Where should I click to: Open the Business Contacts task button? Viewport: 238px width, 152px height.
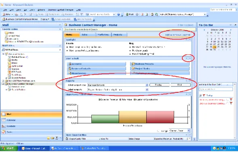[97, 69]
